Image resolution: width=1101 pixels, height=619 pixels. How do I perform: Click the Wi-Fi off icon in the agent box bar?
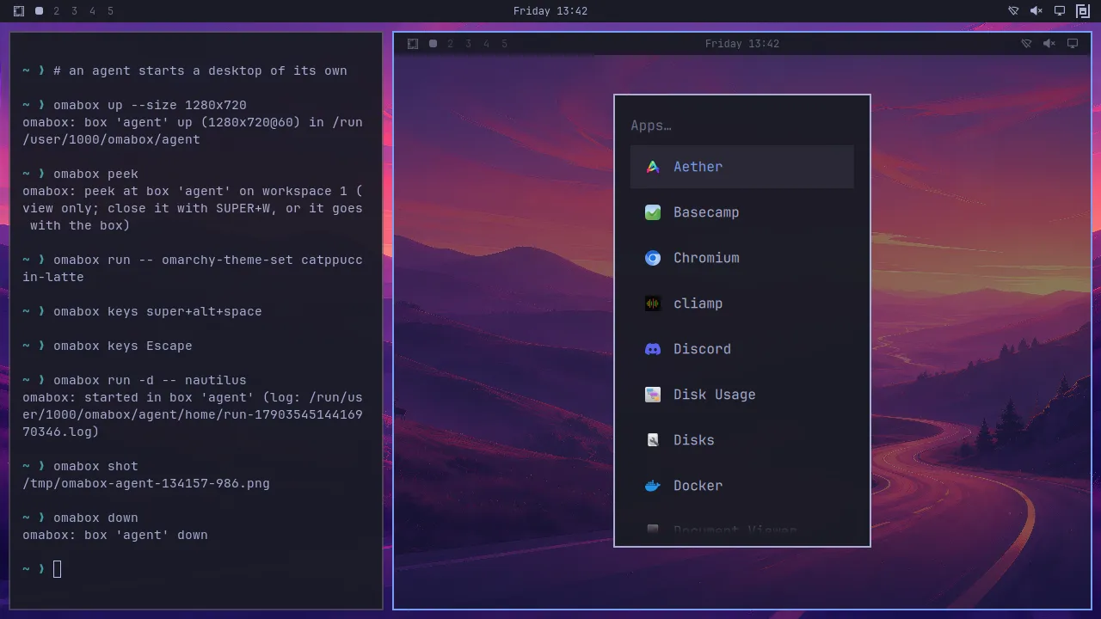(x=1026, y=44)
